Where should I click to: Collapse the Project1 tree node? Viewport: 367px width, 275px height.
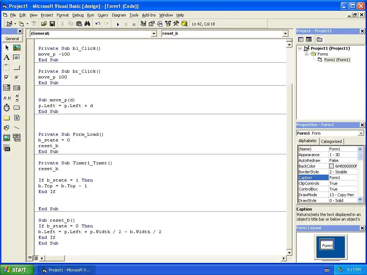[x=300, y=48]
